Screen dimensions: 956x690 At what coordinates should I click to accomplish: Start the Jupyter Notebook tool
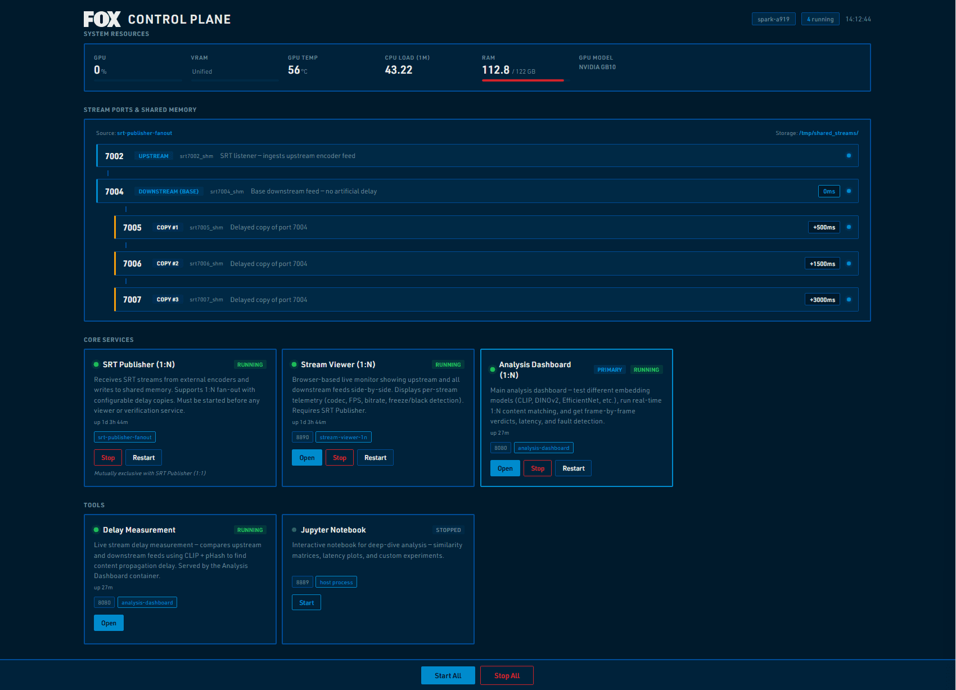tap(306, 603)
